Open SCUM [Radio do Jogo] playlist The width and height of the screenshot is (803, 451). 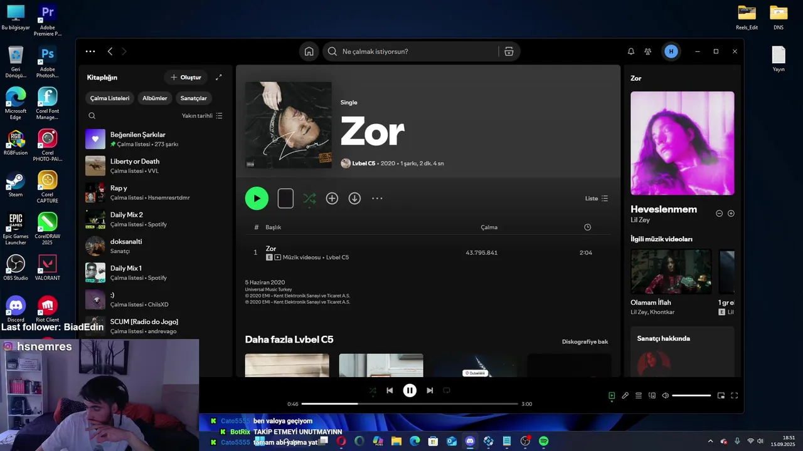[x=156, y=326]
